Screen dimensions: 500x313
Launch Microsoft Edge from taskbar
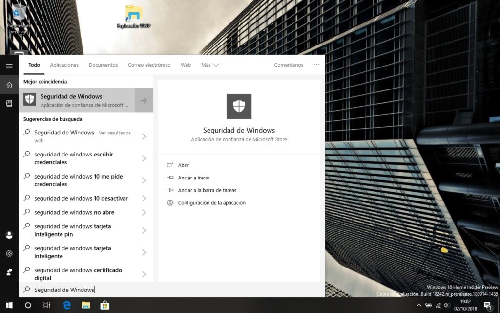tap(66, 305)
